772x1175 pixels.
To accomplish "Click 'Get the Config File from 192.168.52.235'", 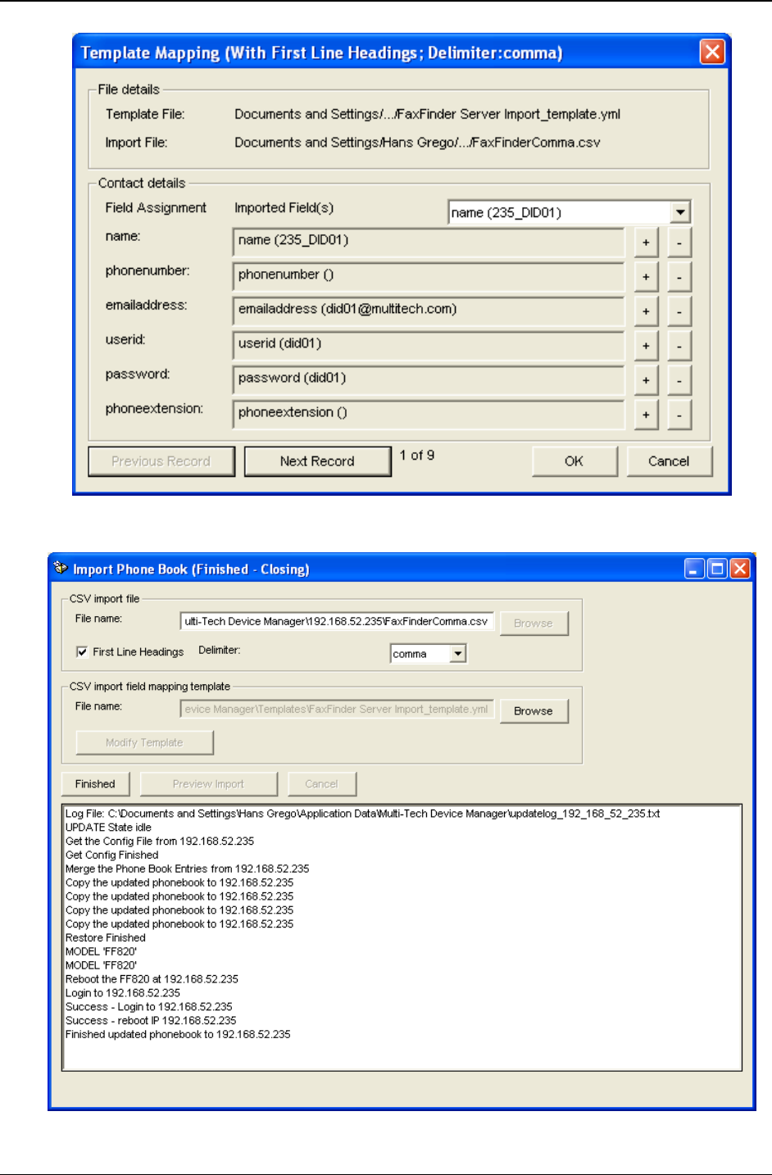I will [x=160, y=842].
